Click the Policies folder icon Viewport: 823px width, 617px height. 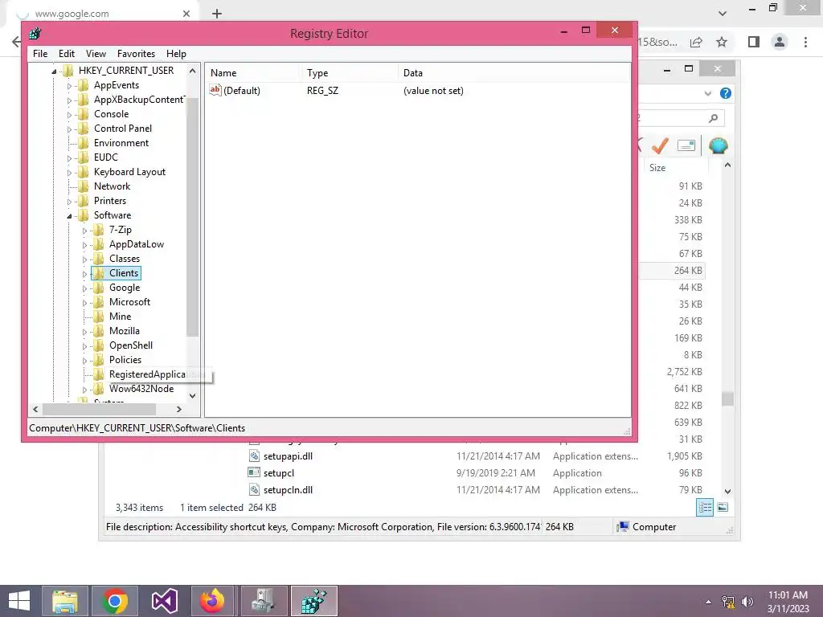pos(98,359)
